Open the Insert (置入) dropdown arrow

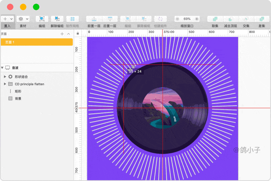click(12, 19)
